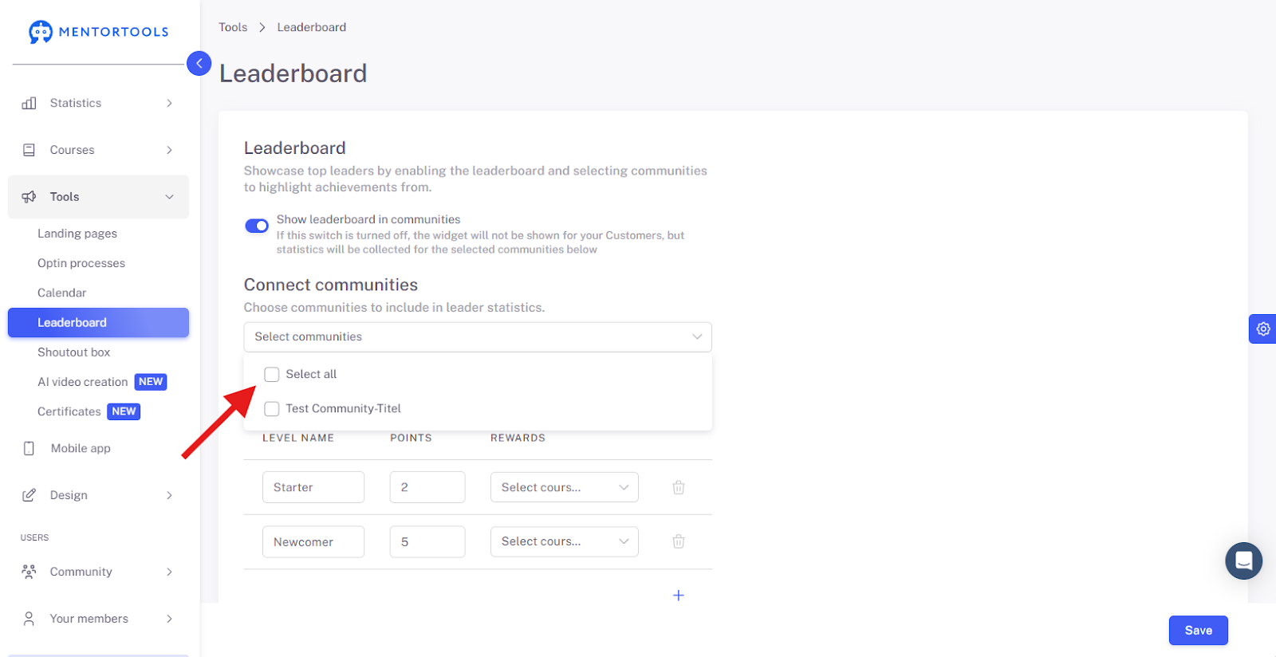The image size is (1276, 657).
Task: Save the leaderboard settings
Action: pyautogui.click(x=1198, y=630)
